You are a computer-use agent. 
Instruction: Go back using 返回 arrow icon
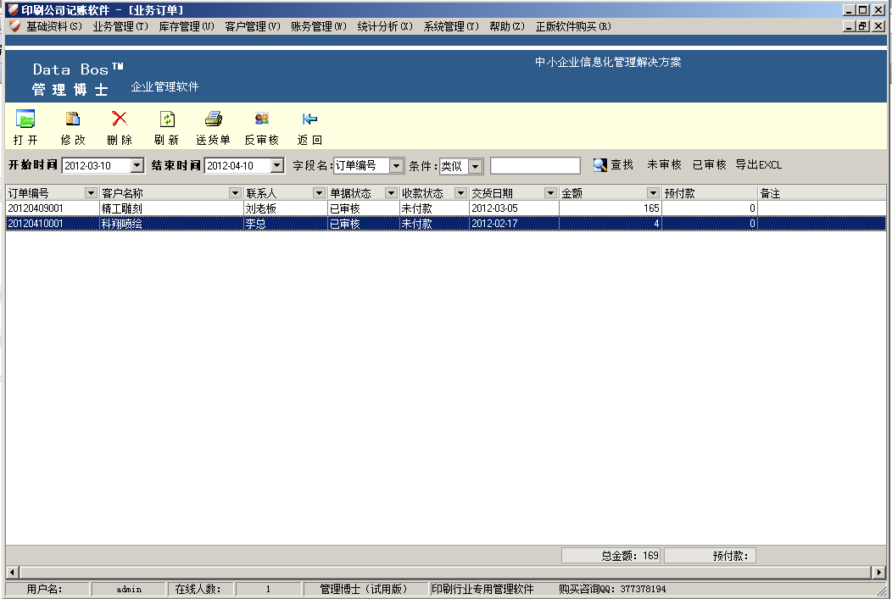pyautogui.click(x=309, y=119)
